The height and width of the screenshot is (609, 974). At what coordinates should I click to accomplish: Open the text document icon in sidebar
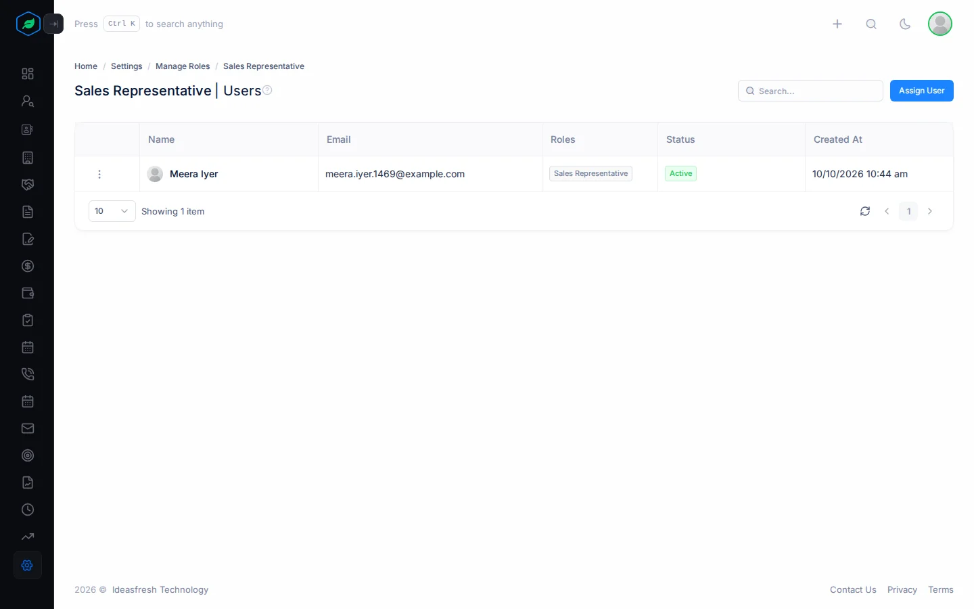(x=28, y=212)
